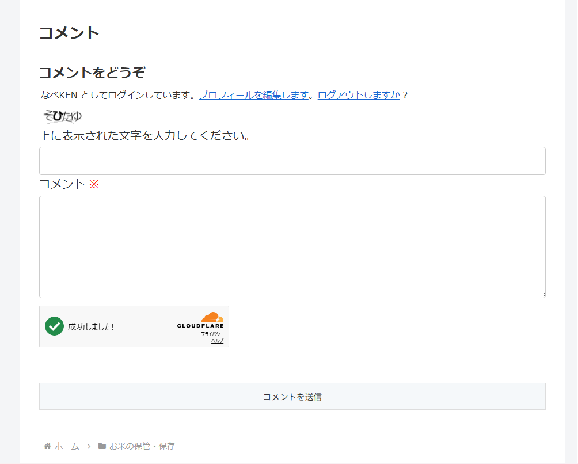The width and height of the screenshot is (578, 464).
Task: Click the folder icon in breadcrumb
Action: tap(102, 446)
